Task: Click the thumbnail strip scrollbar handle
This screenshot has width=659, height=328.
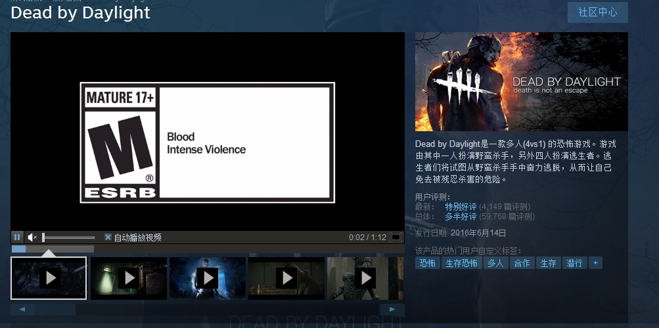Action: pyautogui.click(x=55, y=310)
